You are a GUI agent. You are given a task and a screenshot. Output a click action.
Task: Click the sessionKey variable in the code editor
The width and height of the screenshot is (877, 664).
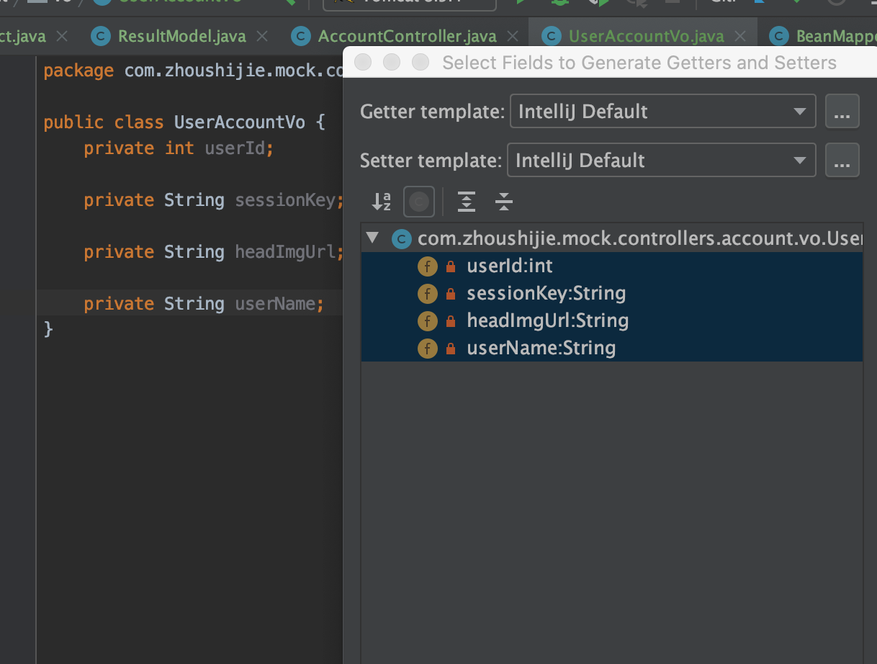285,200
